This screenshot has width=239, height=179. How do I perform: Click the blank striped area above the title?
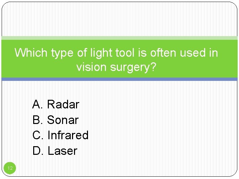(x=119, y=19)
